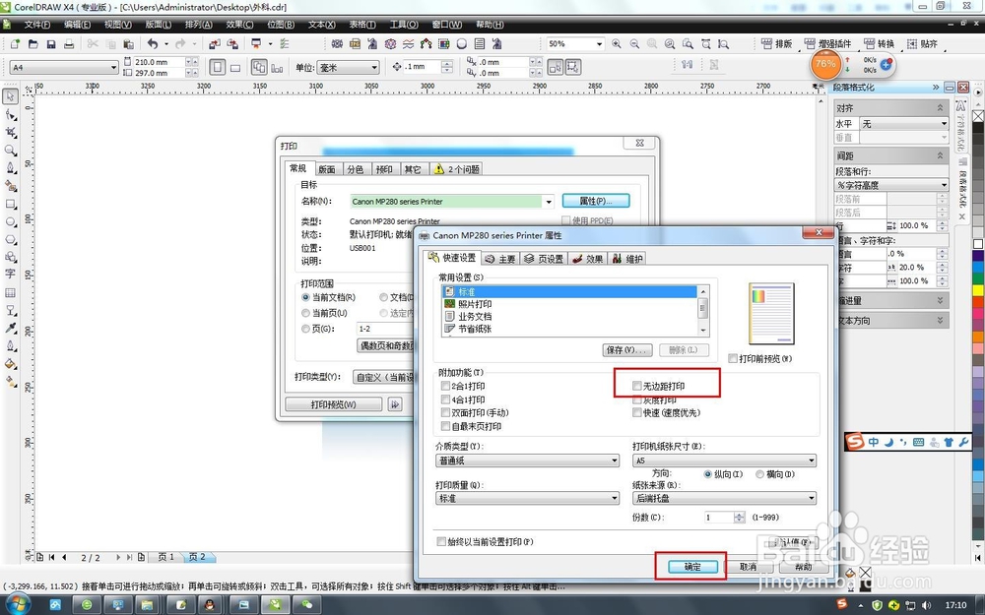Select the Eyedropper tool in toolbox

pyautogui.click(x=11, y=328)
